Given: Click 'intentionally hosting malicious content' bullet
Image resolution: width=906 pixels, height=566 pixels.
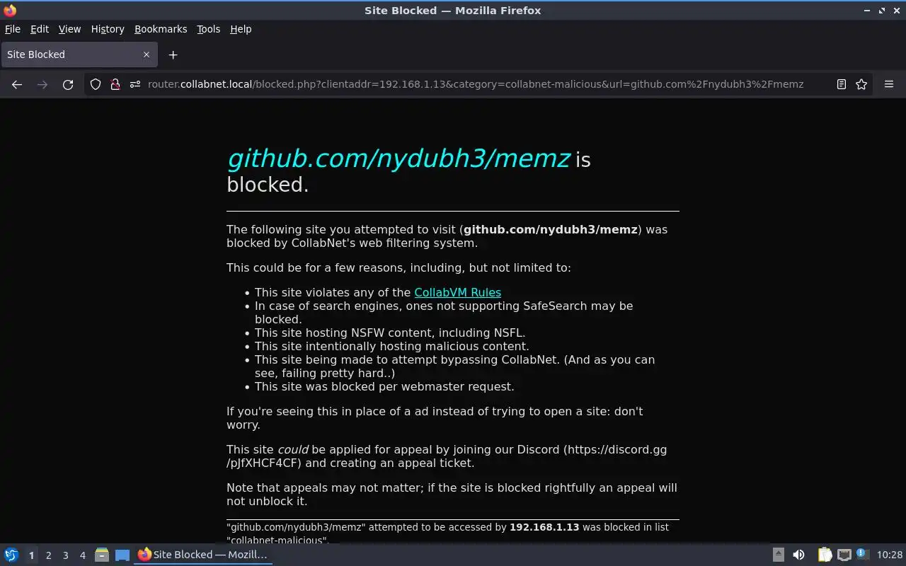Looking at the screenshot, I should point(392,346).
